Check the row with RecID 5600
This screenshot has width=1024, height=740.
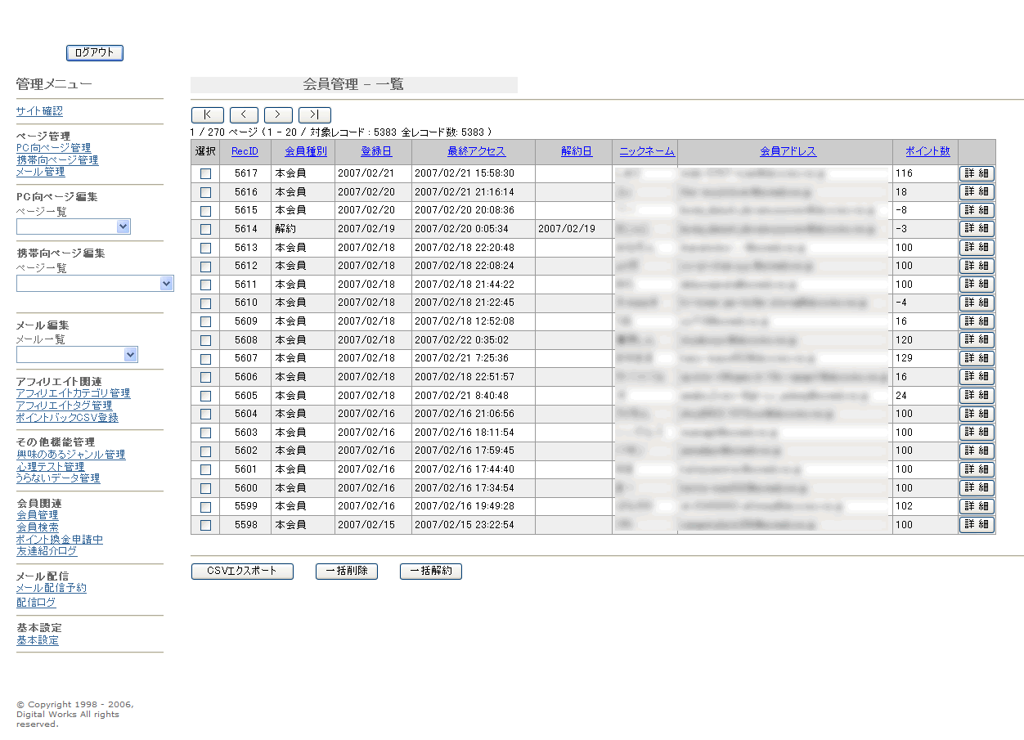tap(205, 488)
